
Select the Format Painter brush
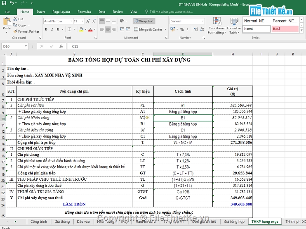pos(15,31)
